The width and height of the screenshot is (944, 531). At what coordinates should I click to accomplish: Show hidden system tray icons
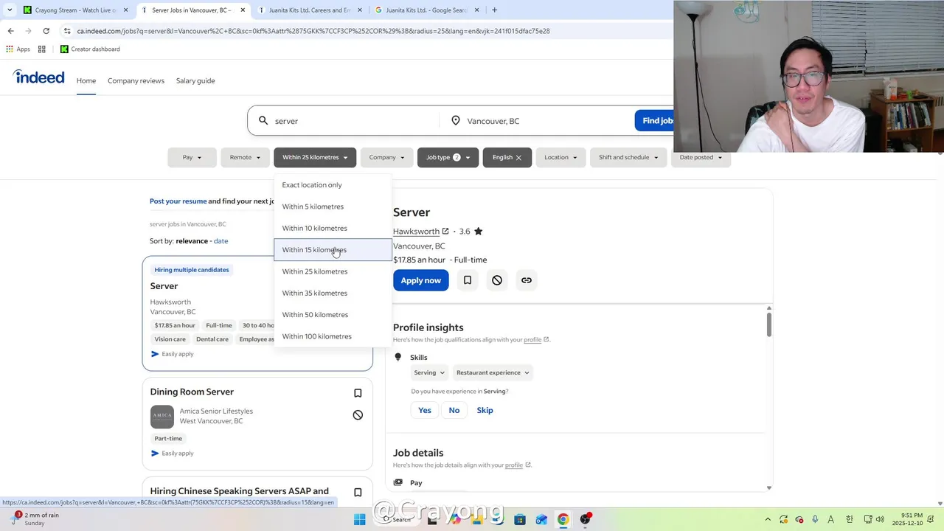coord(768,519)
